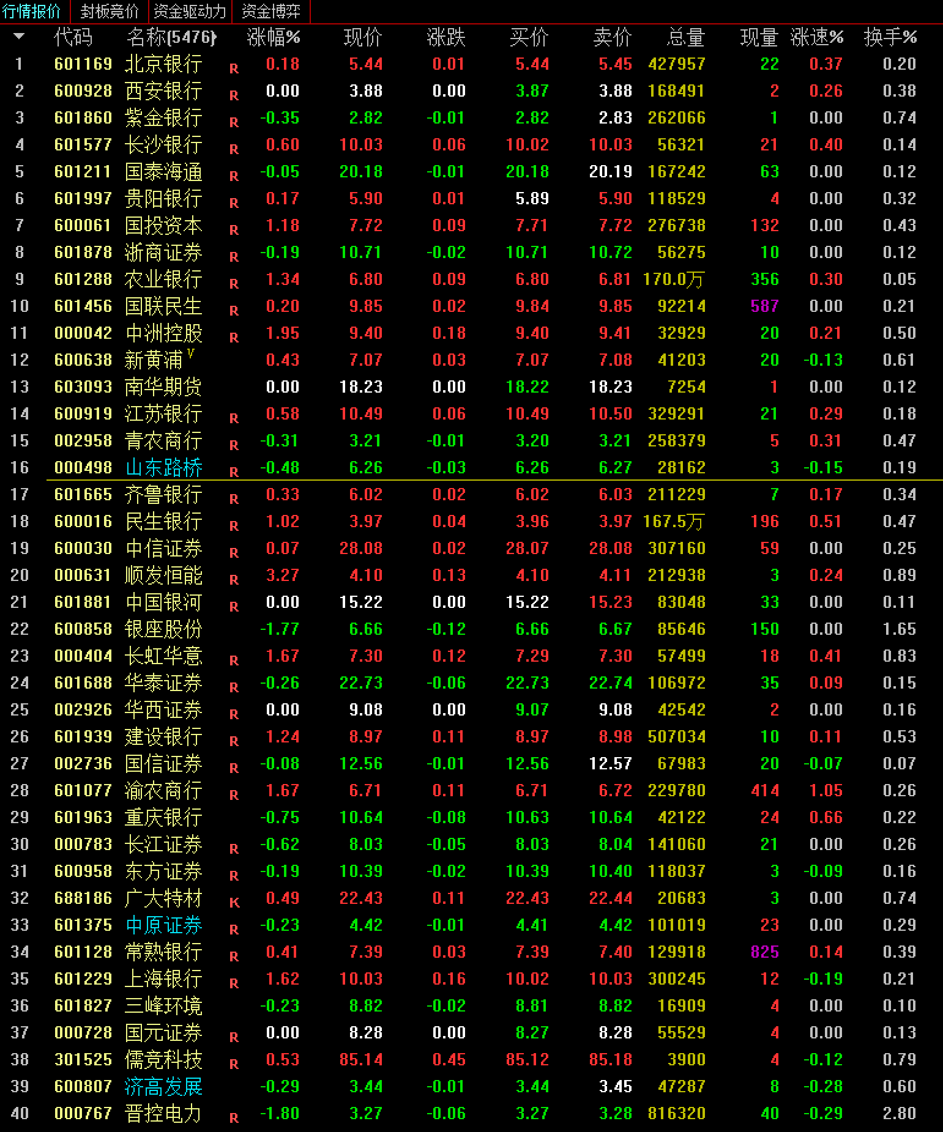Screen dimensions: 943x1132
Task: Open the 资金博弈 tab
Action: pyautogui.click(x=271, y=11)
